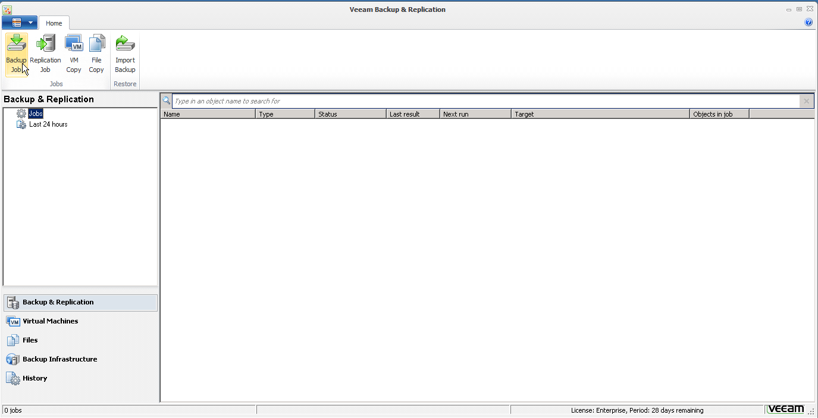Start a Replication Job
The height and width of the screenshot is (418, 818).
(x=45, y=54)
